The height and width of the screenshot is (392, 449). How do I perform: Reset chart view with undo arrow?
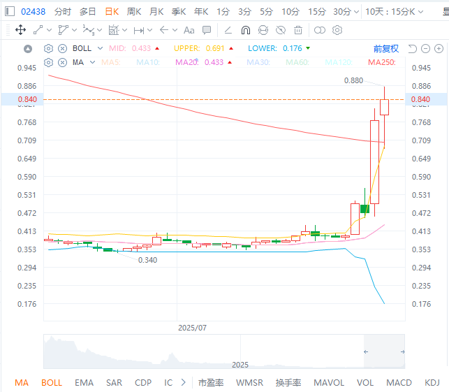[x=413, y=49]
